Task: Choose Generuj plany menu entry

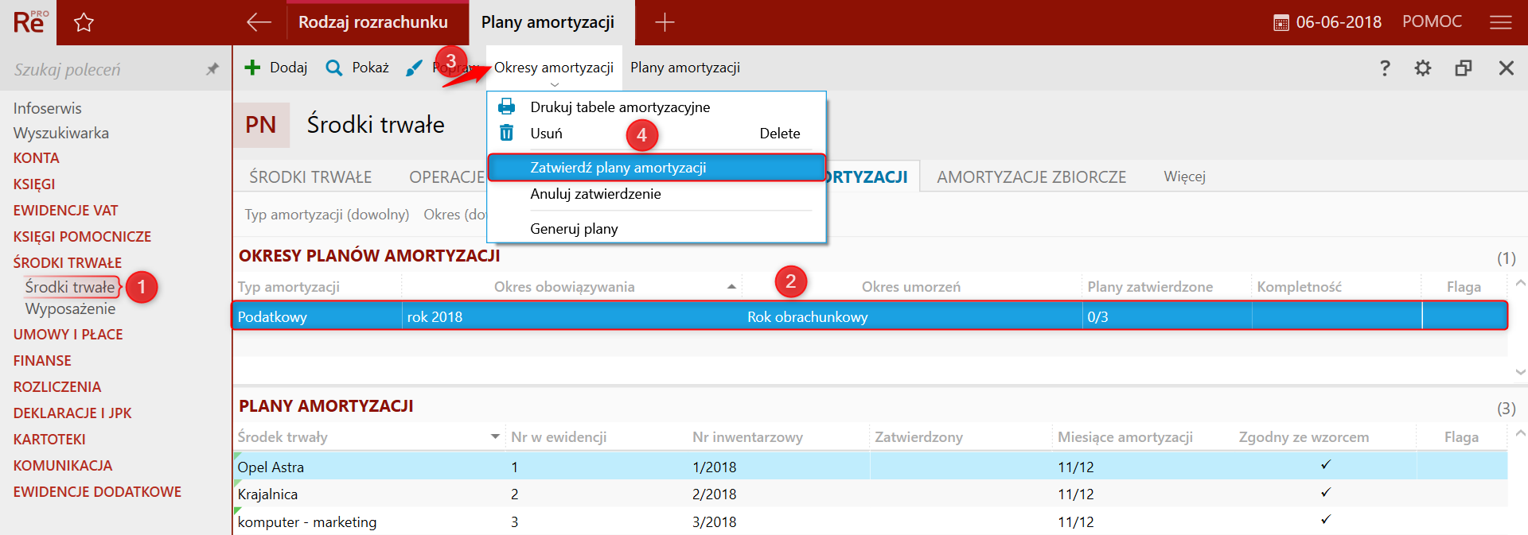Action: tap(657, 229)
